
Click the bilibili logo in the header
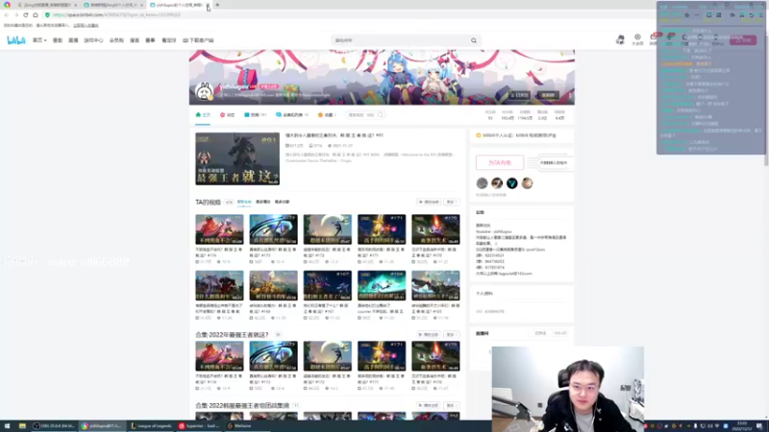pyautogui.click(x=15, y=40)
